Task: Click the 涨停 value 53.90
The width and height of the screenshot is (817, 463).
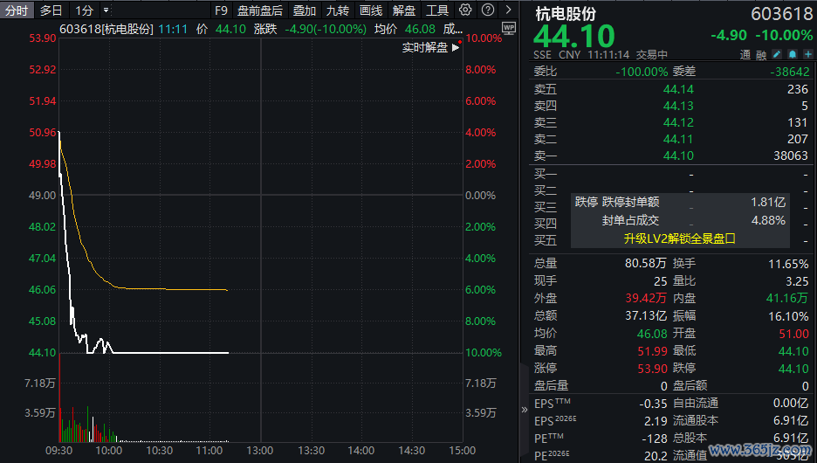Action: point(652,369)
